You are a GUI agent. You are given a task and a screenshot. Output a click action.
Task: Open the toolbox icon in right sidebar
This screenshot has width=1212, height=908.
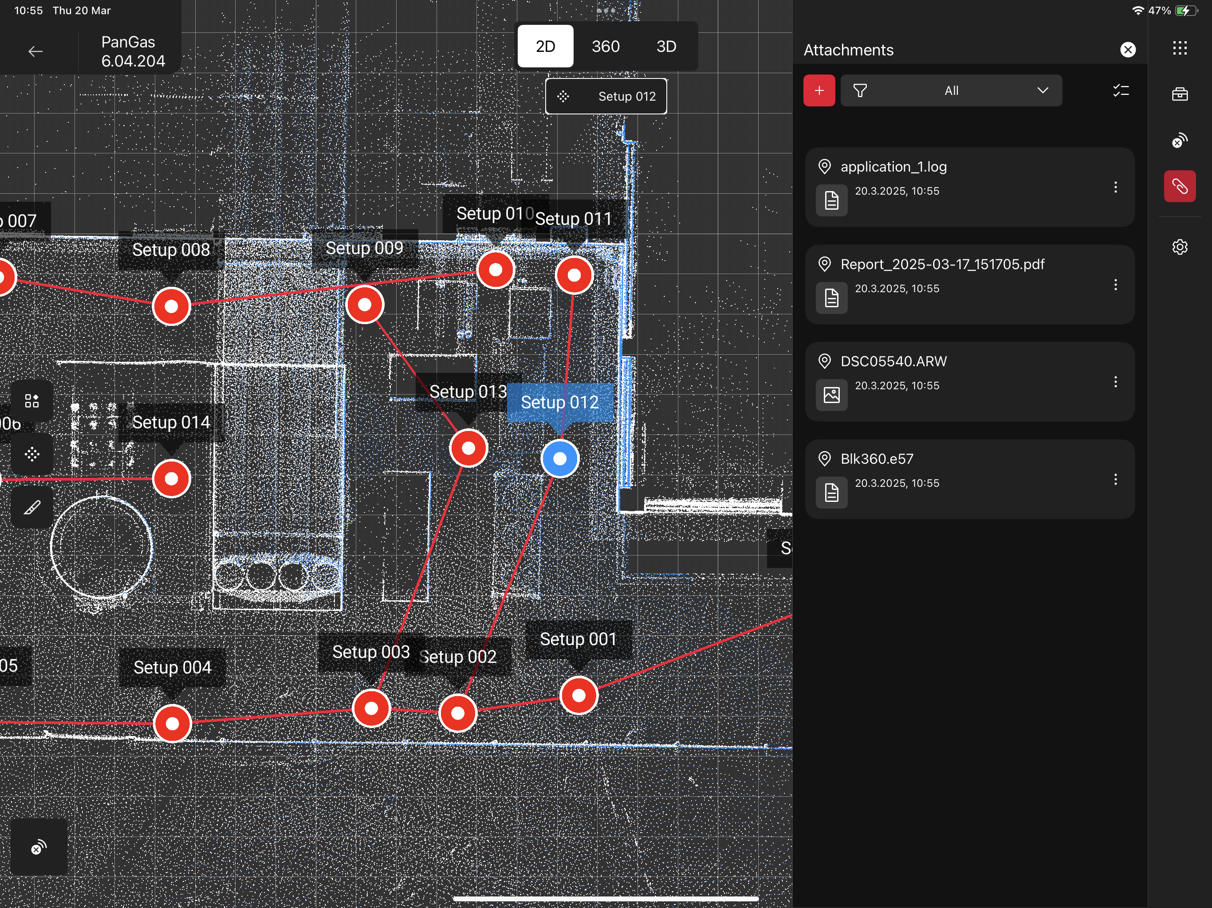pyautogui.click(x=1179, y=94)
